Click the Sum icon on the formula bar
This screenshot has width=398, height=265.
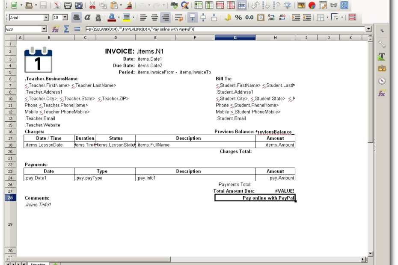point(66,29)
